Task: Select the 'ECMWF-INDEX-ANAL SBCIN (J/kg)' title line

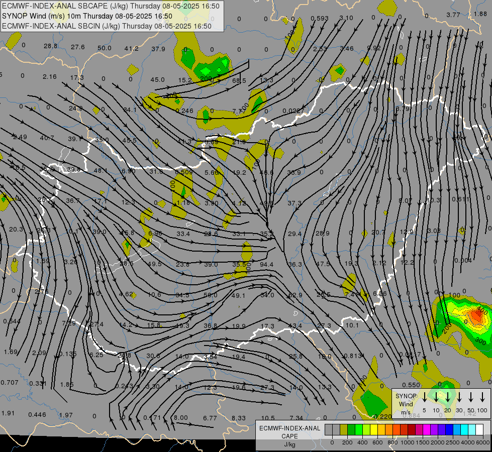Action: [x=107, y=26]
